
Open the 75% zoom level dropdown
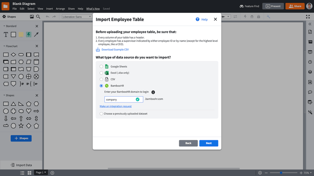pos(308,173)
